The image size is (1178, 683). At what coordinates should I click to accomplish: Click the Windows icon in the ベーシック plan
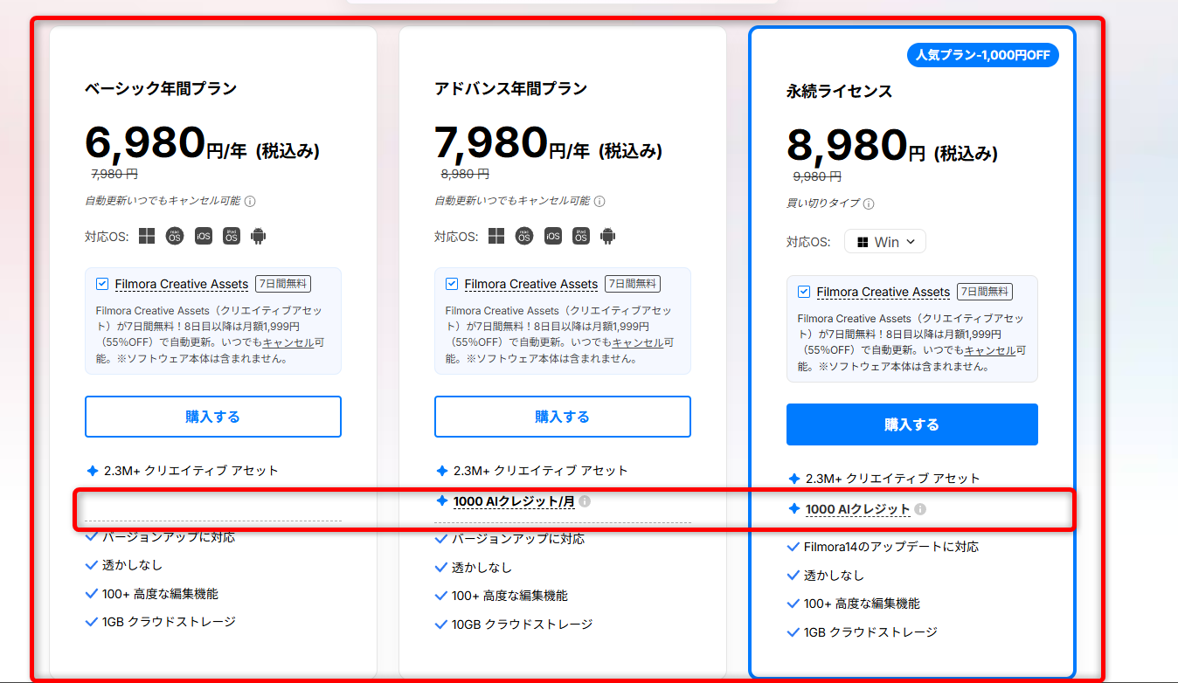pyautogui.click(x=147, y=236)
